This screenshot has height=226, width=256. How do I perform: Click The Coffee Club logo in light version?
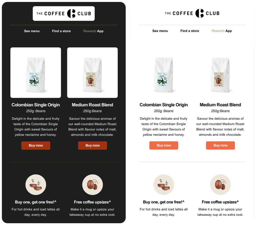point(192,13)
